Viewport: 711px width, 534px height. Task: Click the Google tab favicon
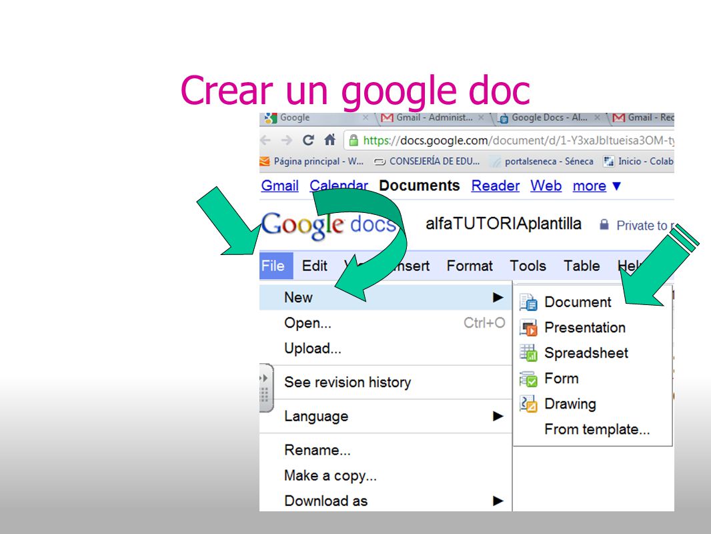click(271, 118)
